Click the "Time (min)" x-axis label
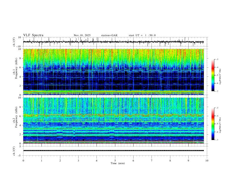The image size is (233, 180). pyautogui.click(x=118, y=163)
